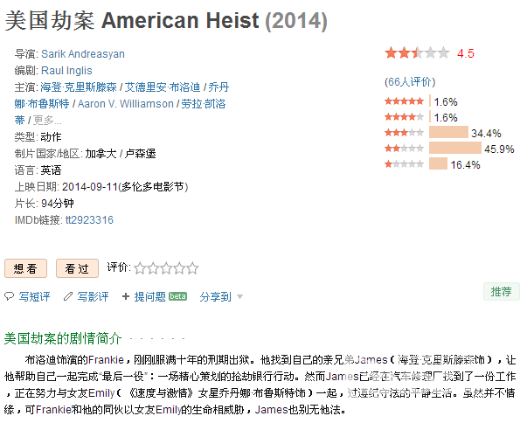The image size is (527, 430).
Task: Rate the movie one star
Action: click(140, 268)
